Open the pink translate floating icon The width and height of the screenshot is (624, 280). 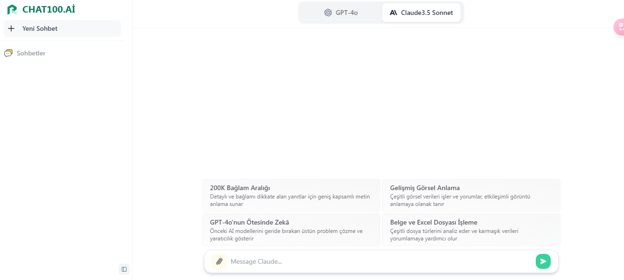[619, 27]
